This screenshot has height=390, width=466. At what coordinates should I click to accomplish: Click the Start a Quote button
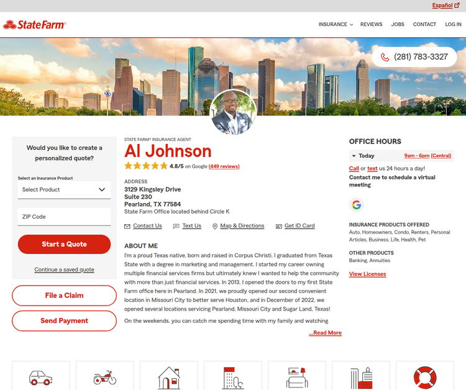pos(64,244)
